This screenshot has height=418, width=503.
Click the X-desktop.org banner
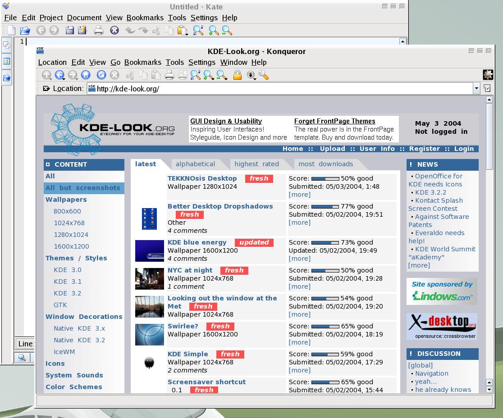click(x=442, y=326)
